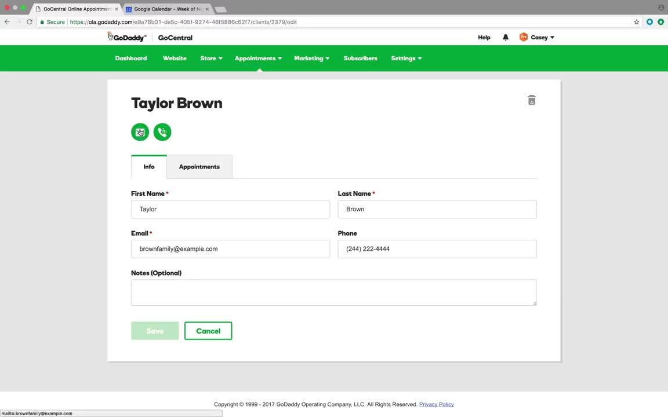Click the GoDaddy logo
Image resolution: width=668 pixels, height=417 pixels.
click(126, 37)
